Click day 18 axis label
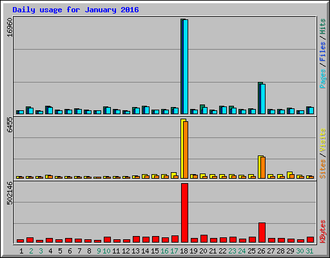The width and height of the screenshot is (330, 258). pos(184,251)
